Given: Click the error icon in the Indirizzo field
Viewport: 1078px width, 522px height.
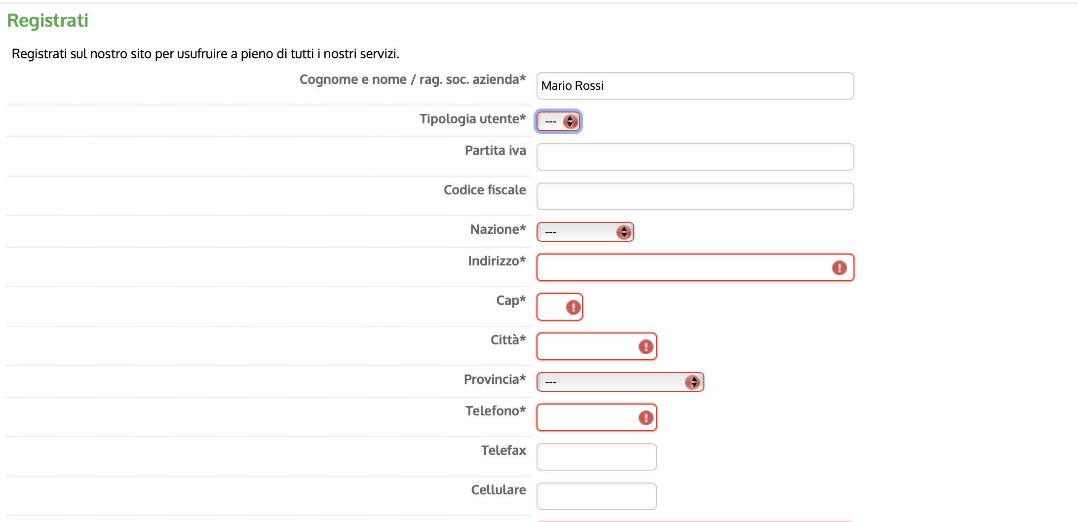Looking at the screenshot, I should (x=839, y=268).
